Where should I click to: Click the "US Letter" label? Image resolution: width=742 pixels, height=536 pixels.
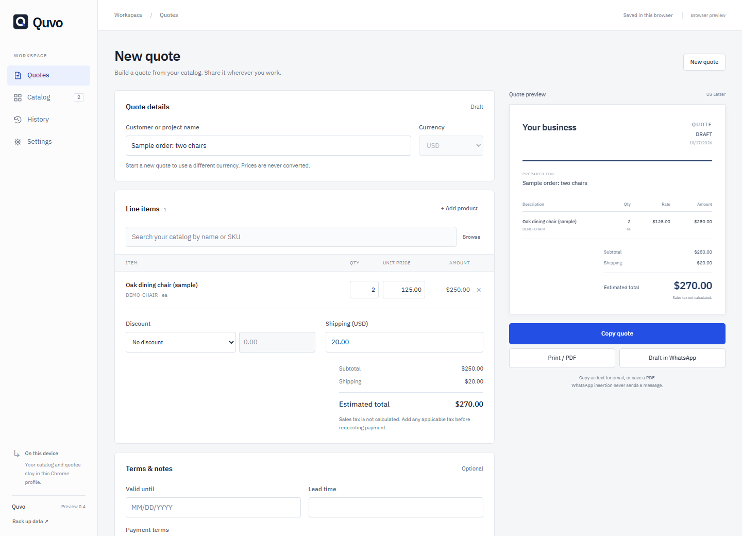pos(716,94)
